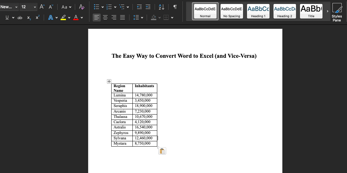347x173 pixels.
Task: Click the document title heading text
Action: 184,56
